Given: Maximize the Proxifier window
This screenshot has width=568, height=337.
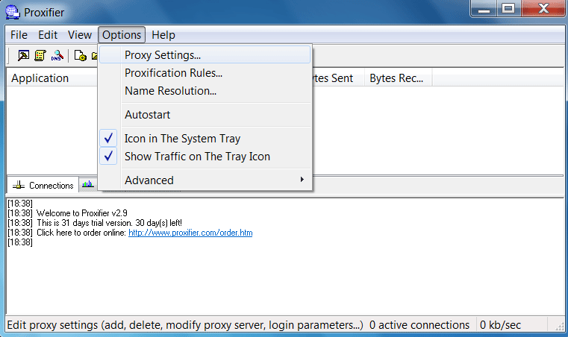Looking at the screenshot, I should (x=508, y=9).
